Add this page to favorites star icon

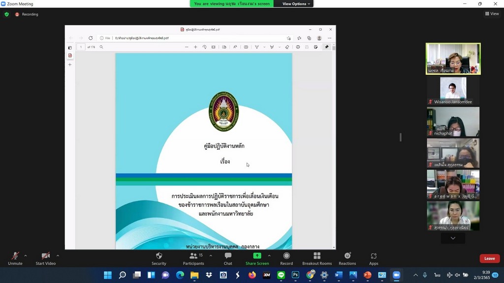coord(288,38)
